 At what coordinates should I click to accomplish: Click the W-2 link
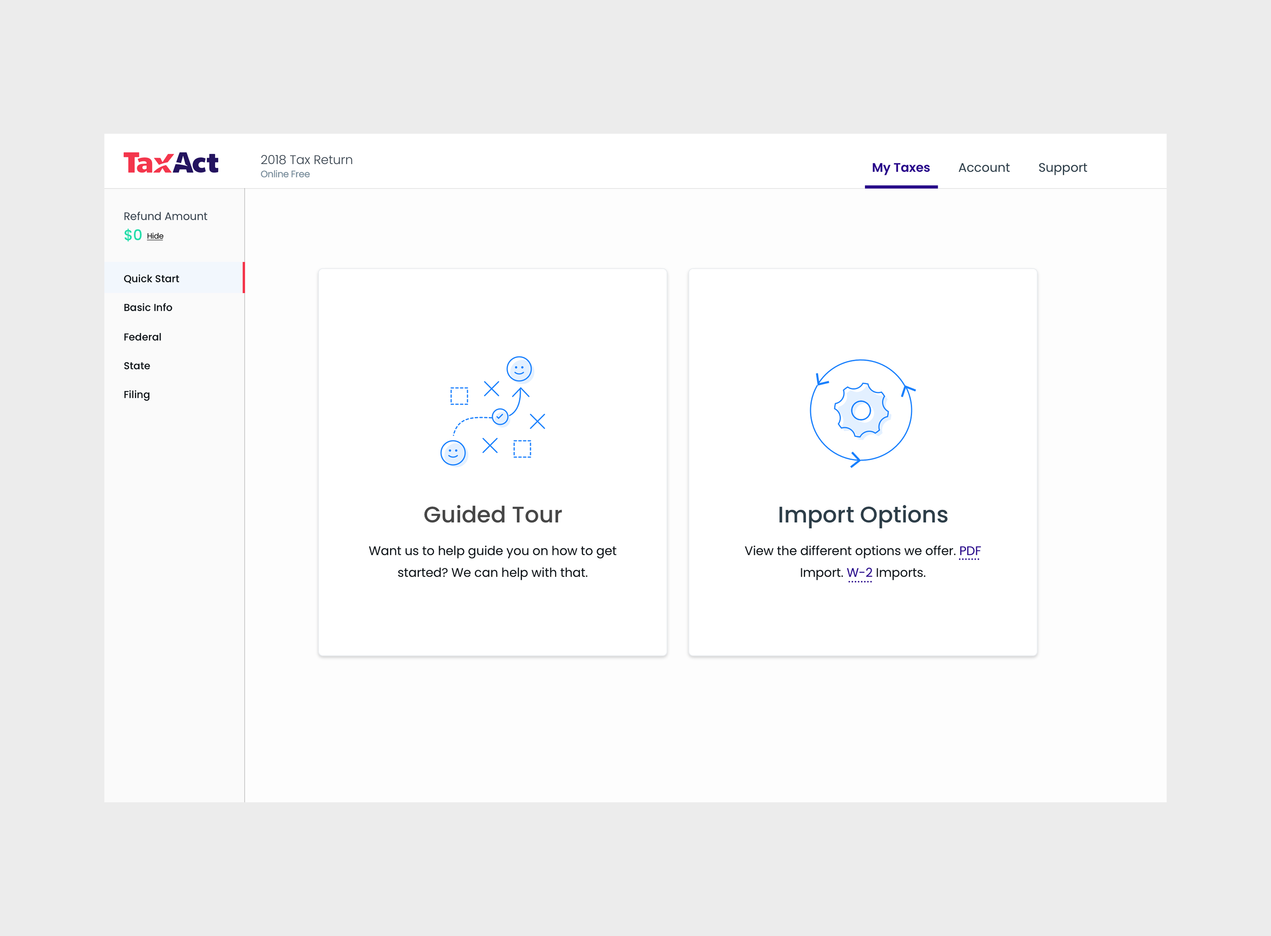(859, 573)
